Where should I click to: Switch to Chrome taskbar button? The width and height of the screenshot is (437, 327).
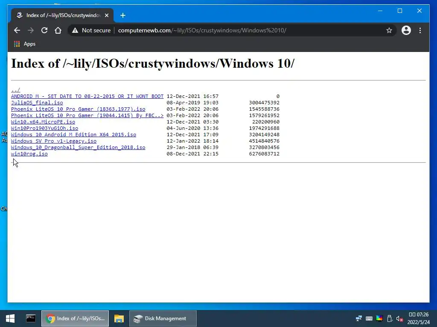pos(75,318)
